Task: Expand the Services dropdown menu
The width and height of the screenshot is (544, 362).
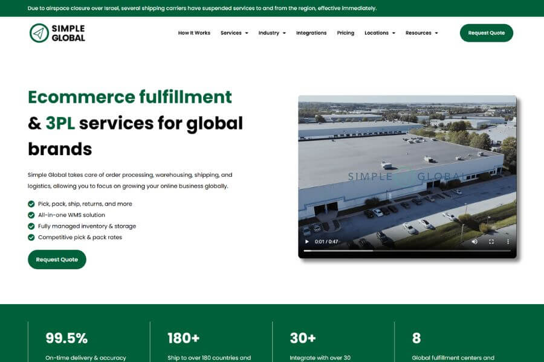Action: click(x=234, y=33)
